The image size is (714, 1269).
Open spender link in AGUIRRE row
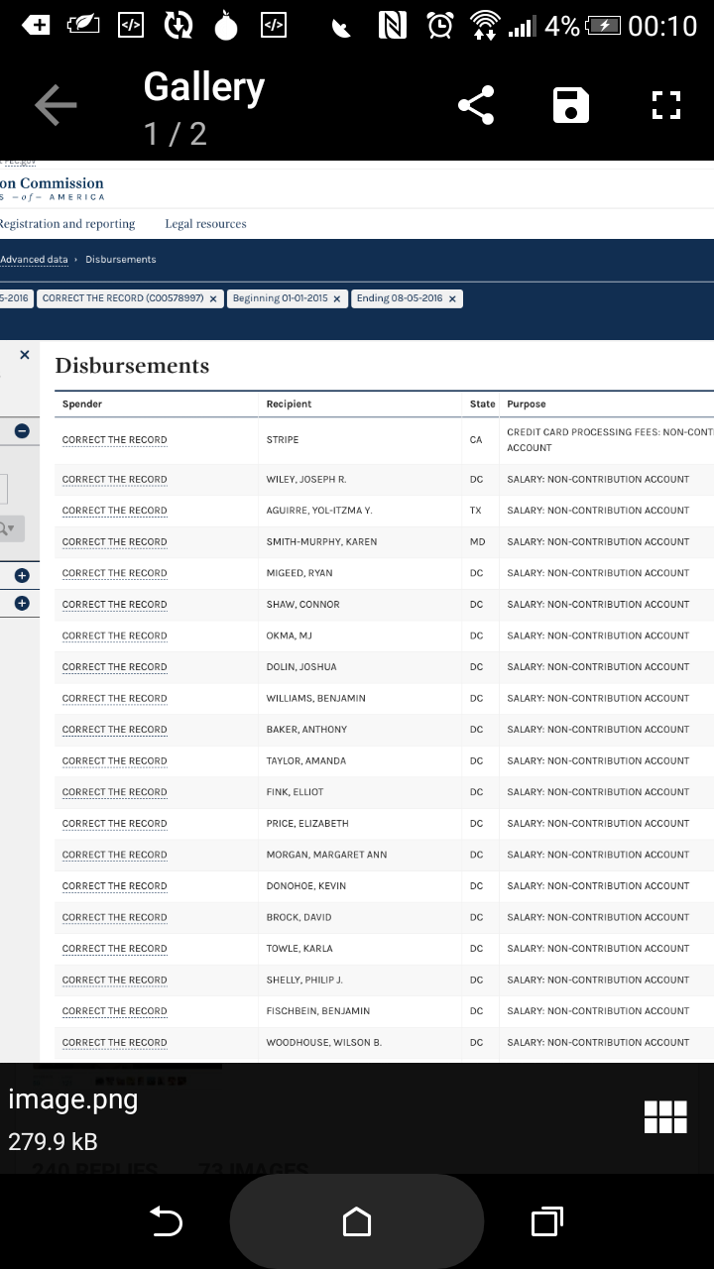pyautogui.click(x=114, y=511)
